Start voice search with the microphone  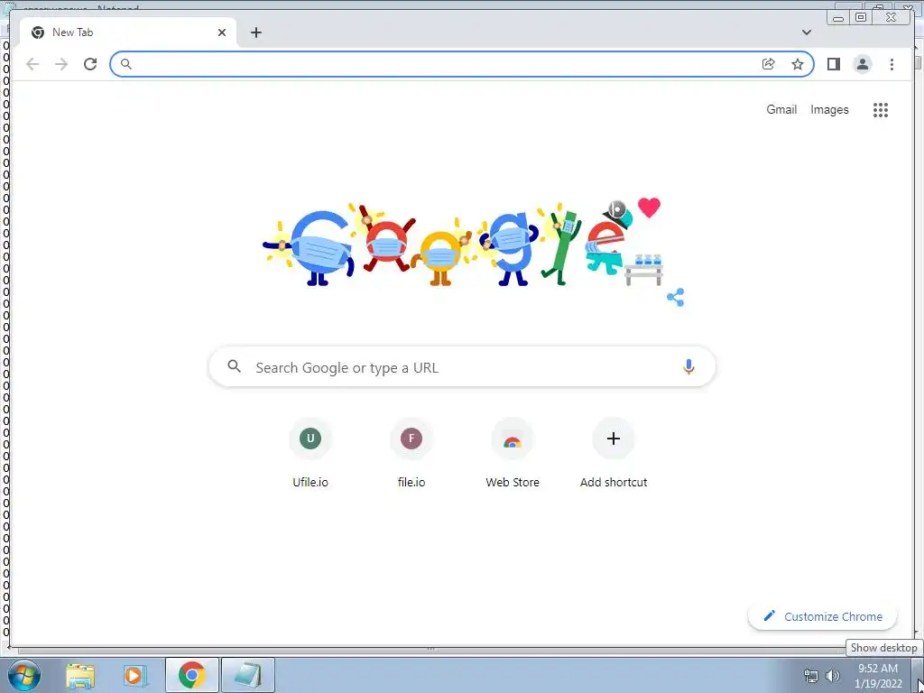(688, 367)
